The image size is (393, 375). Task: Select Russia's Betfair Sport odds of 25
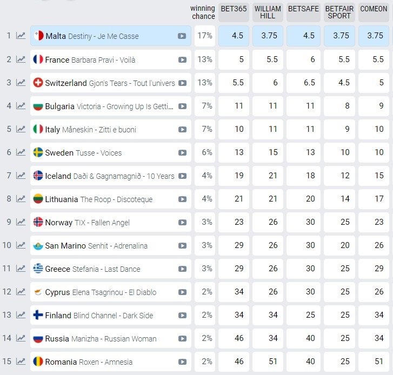coord(339,338)
